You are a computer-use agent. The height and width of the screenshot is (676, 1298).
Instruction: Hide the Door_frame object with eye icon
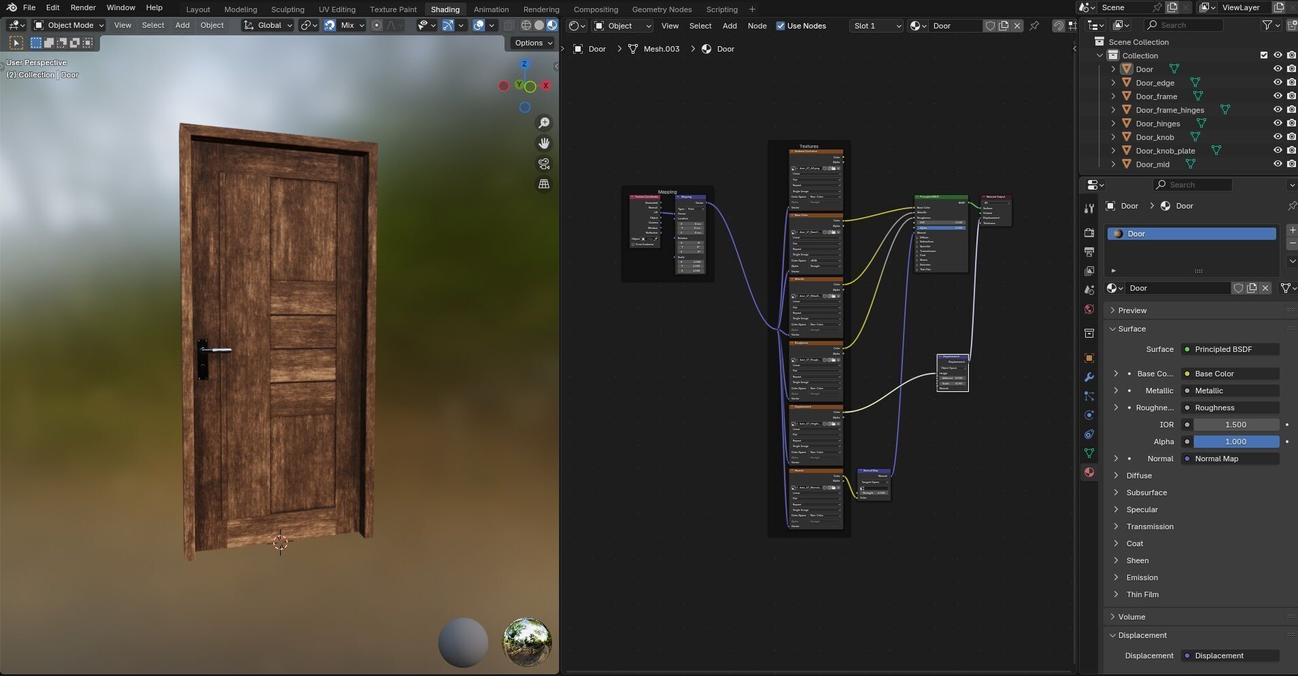1278,96
